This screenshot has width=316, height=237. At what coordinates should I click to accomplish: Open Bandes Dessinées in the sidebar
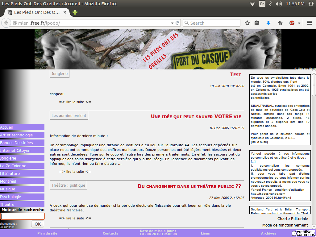pyautogui.click(x=22, y=143)
